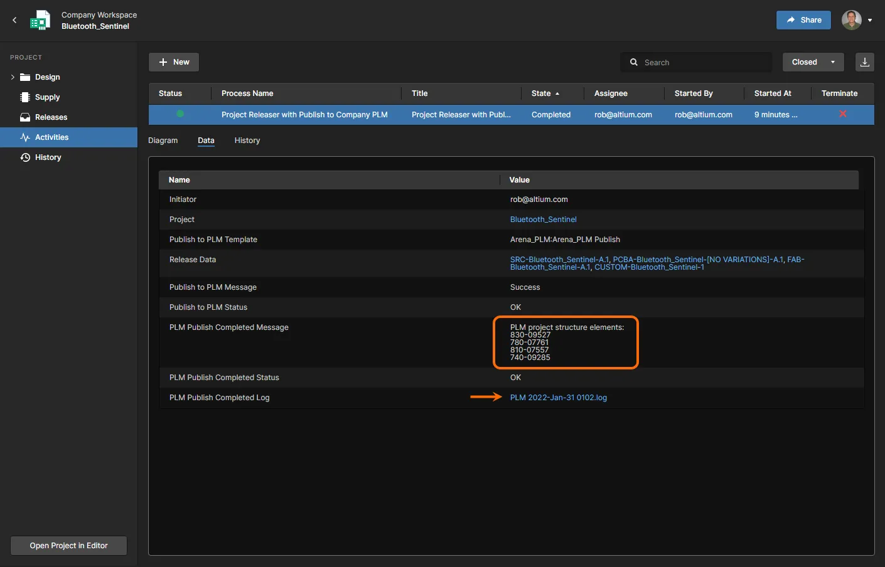Open the Closed filter dropdown
The height and width of the screenshot is (567, 885).
pyautogui.click(x=813, y=62)
